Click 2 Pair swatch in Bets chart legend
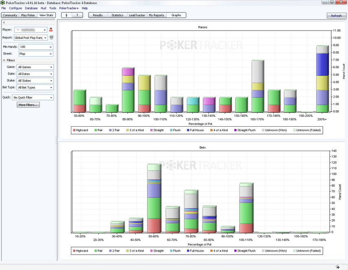The height and width of the screenshot is (270, 348). coord(110,251)
